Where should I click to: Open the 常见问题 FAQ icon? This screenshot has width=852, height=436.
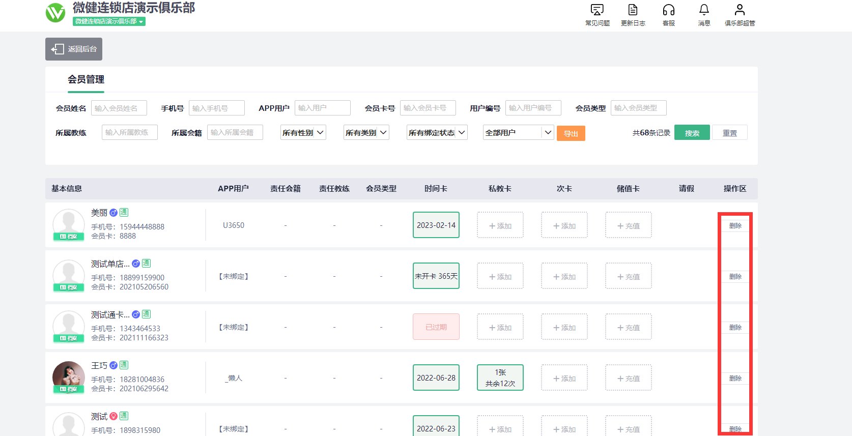pos(597,10)
